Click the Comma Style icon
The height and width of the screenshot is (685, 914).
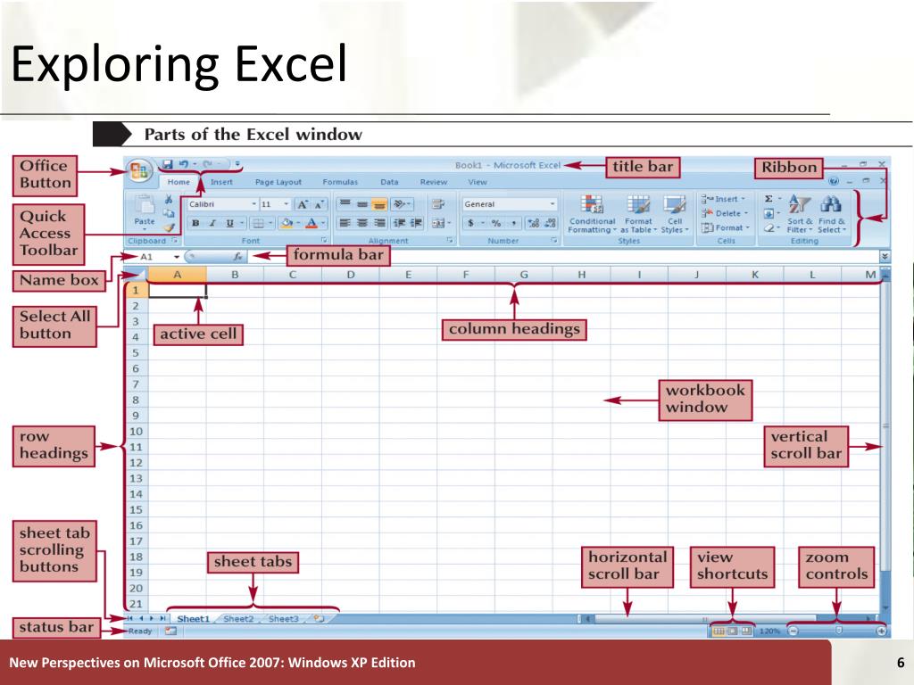click(513, 223)
